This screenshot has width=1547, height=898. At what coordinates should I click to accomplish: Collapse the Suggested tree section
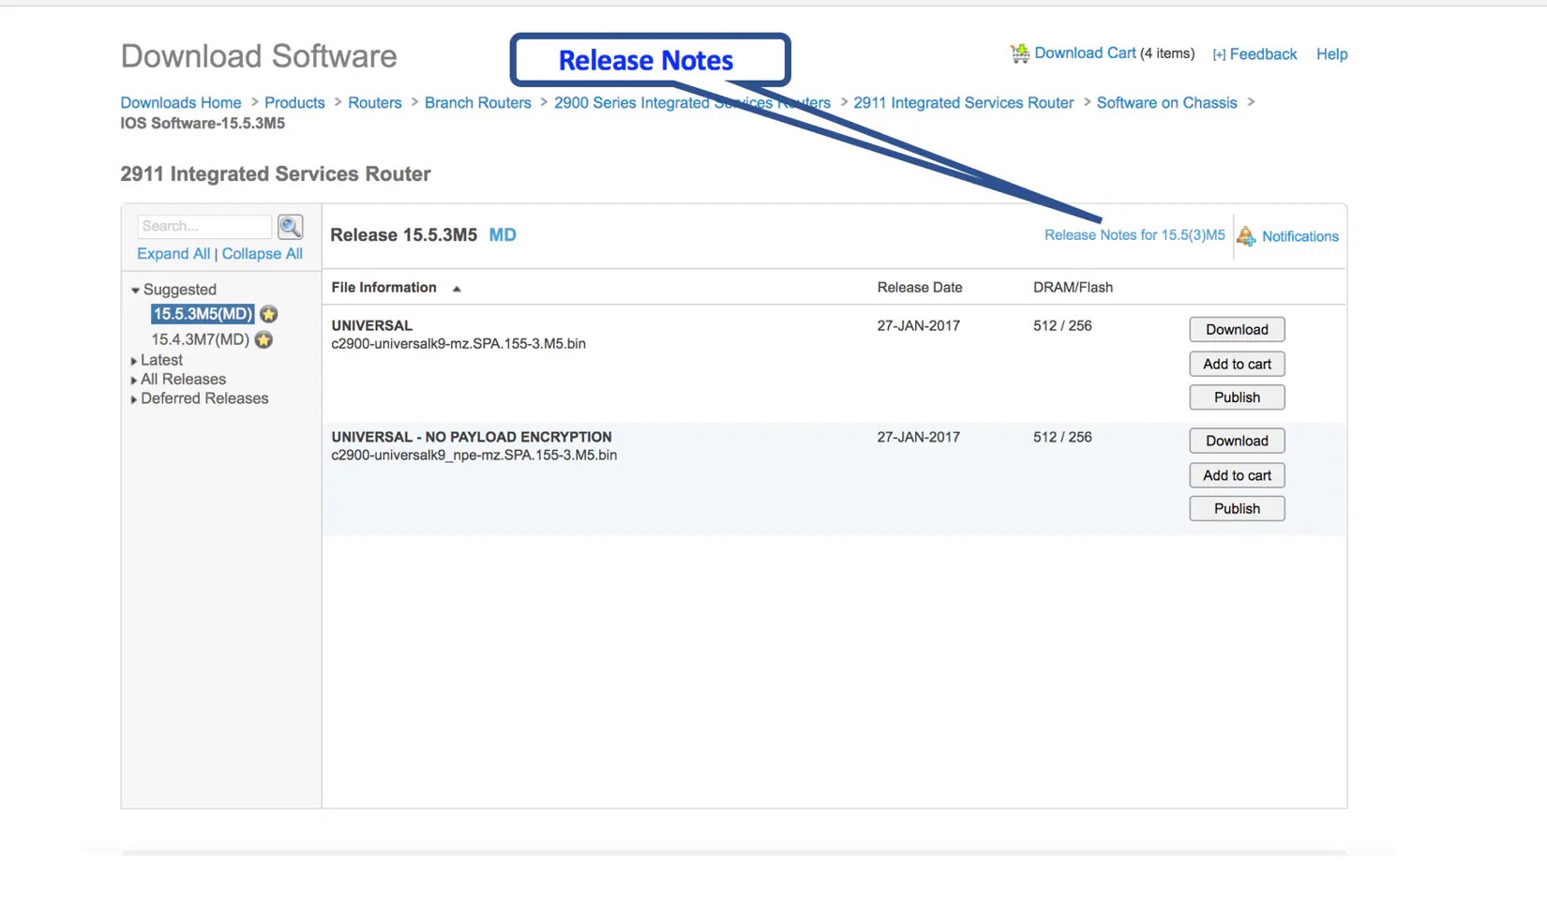[x=135, y=291]
